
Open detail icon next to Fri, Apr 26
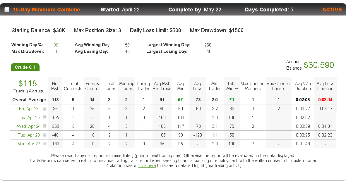[x=44, y=109]
